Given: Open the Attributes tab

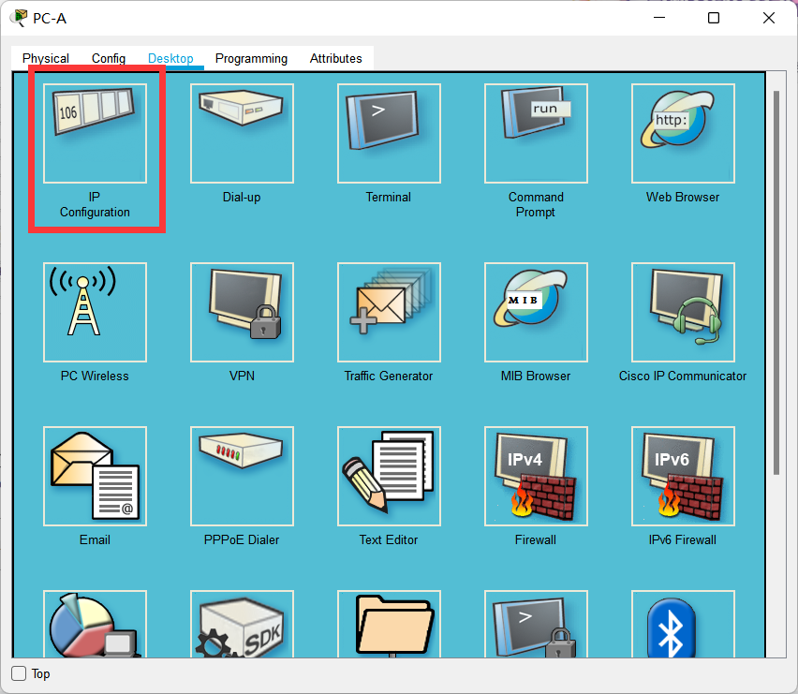Looking at the screenshot, I should [x=336, y=58].
